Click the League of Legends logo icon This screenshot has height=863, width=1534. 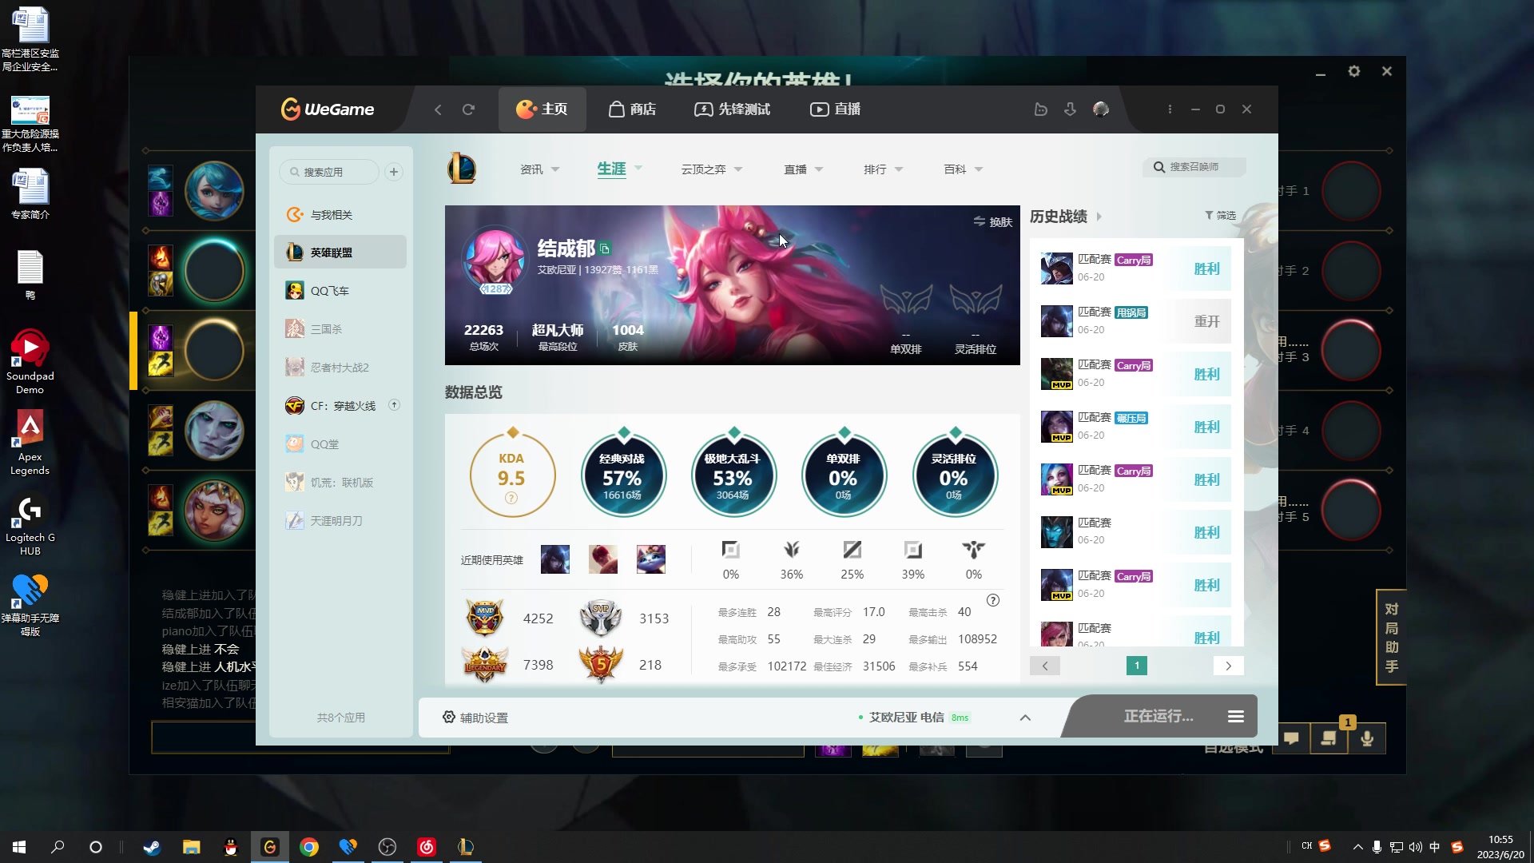(x=462, y=169)
